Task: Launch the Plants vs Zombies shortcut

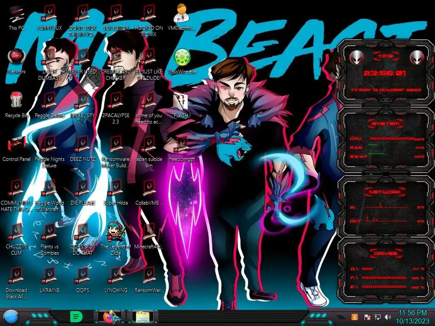Action: 49,239
